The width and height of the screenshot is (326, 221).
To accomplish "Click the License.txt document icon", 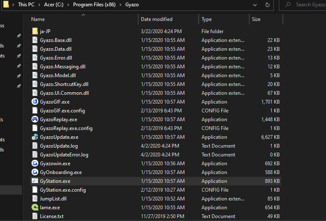I will coord(35,216).
